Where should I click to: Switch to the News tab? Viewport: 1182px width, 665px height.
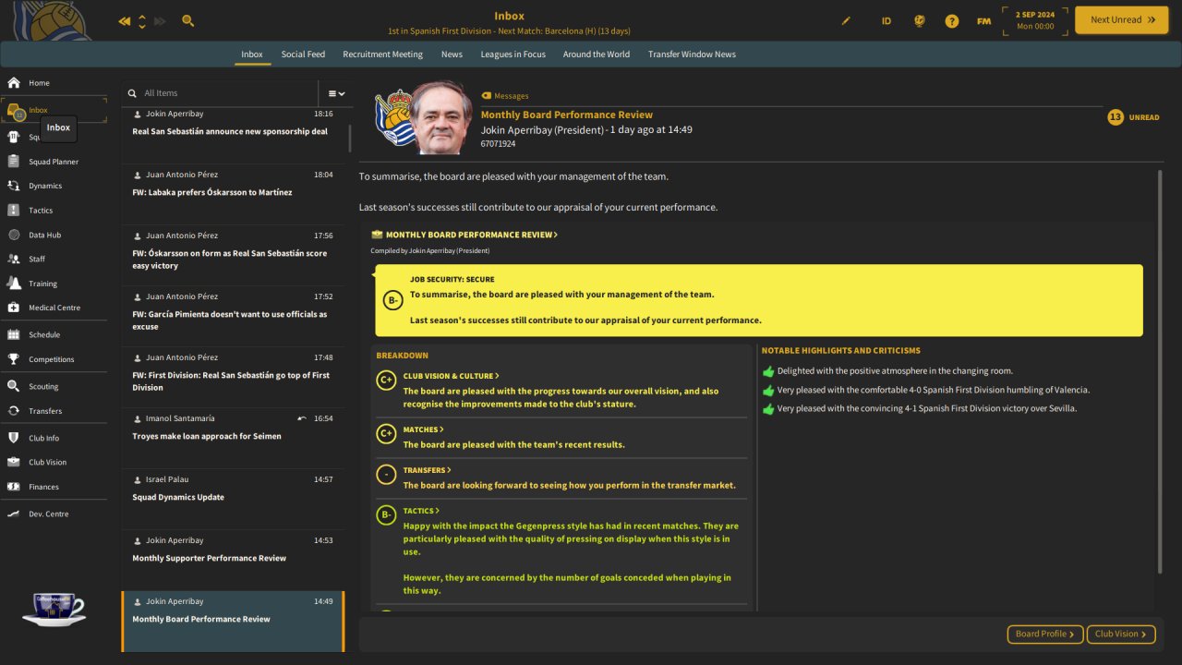(x=452, y=54)
